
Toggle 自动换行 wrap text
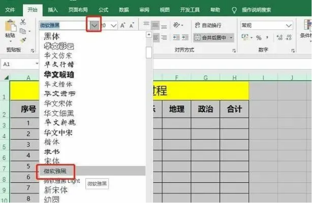208,25
